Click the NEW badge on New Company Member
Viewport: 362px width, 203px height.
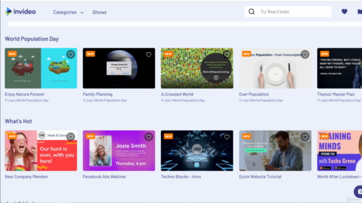click(12, 136)
